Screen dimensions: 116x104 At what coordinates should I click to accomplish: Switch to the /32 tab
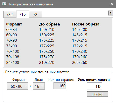coord(10,14)
